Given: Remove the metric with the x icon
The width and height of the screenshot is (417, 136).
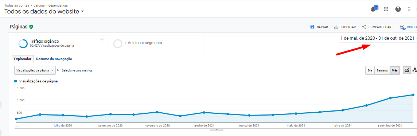Looking at the screenshot, I should [58, 70].
